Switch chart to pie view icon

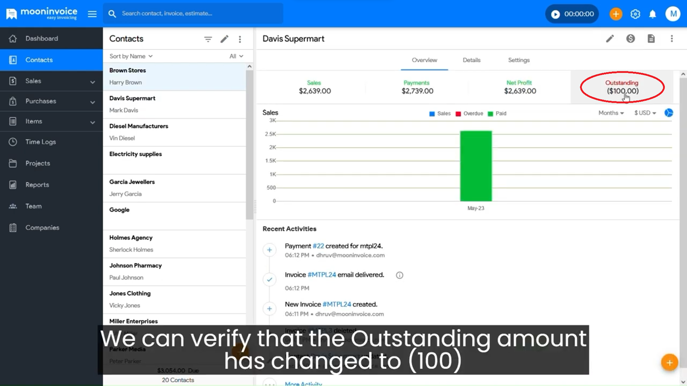click(668, 113)
